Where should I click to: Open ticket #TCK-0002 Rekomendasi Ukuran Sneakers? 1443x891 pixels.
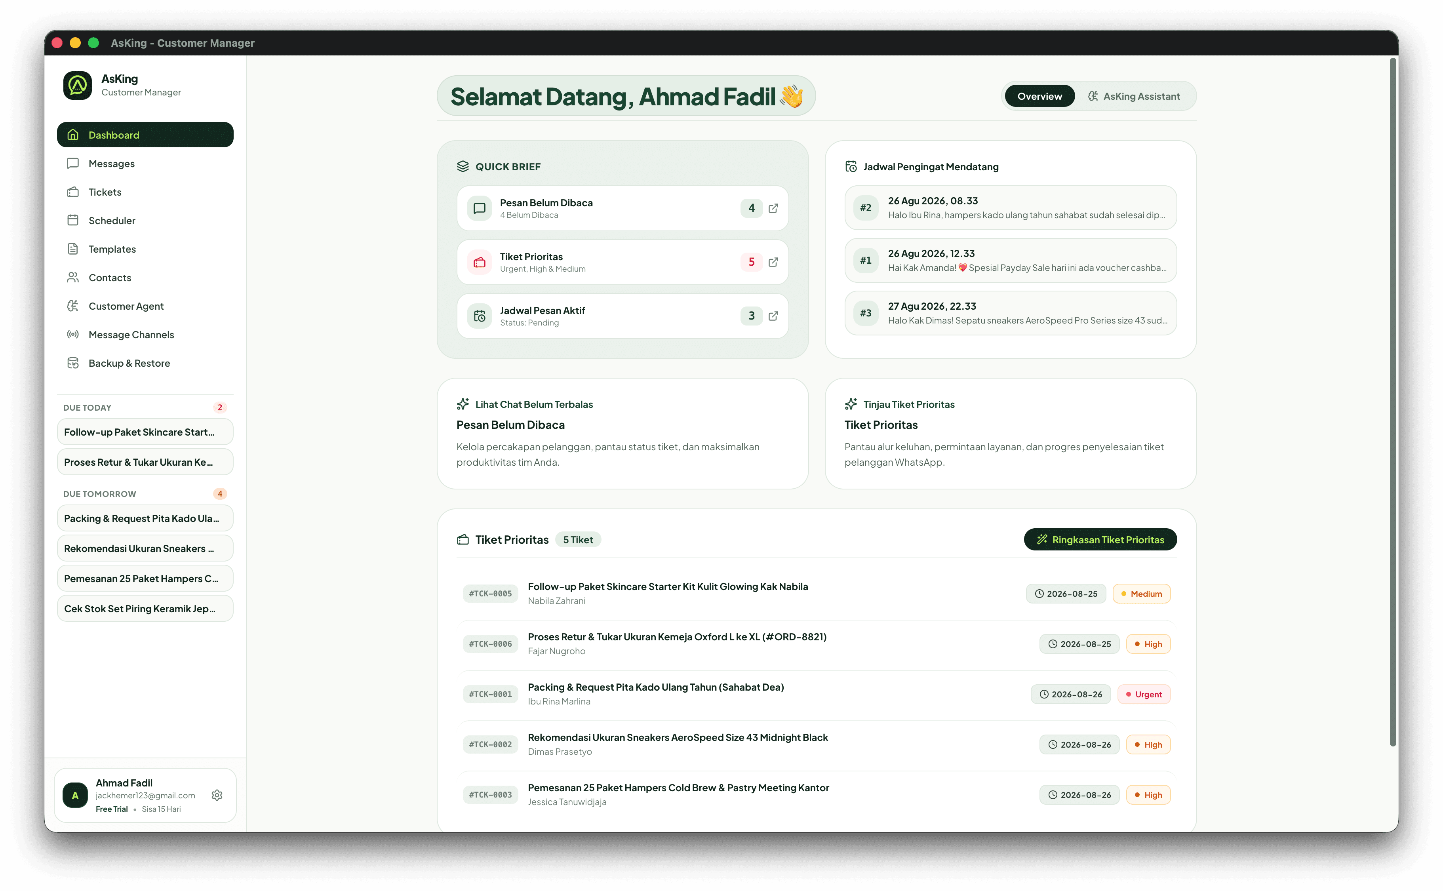[x=817, y=744]
